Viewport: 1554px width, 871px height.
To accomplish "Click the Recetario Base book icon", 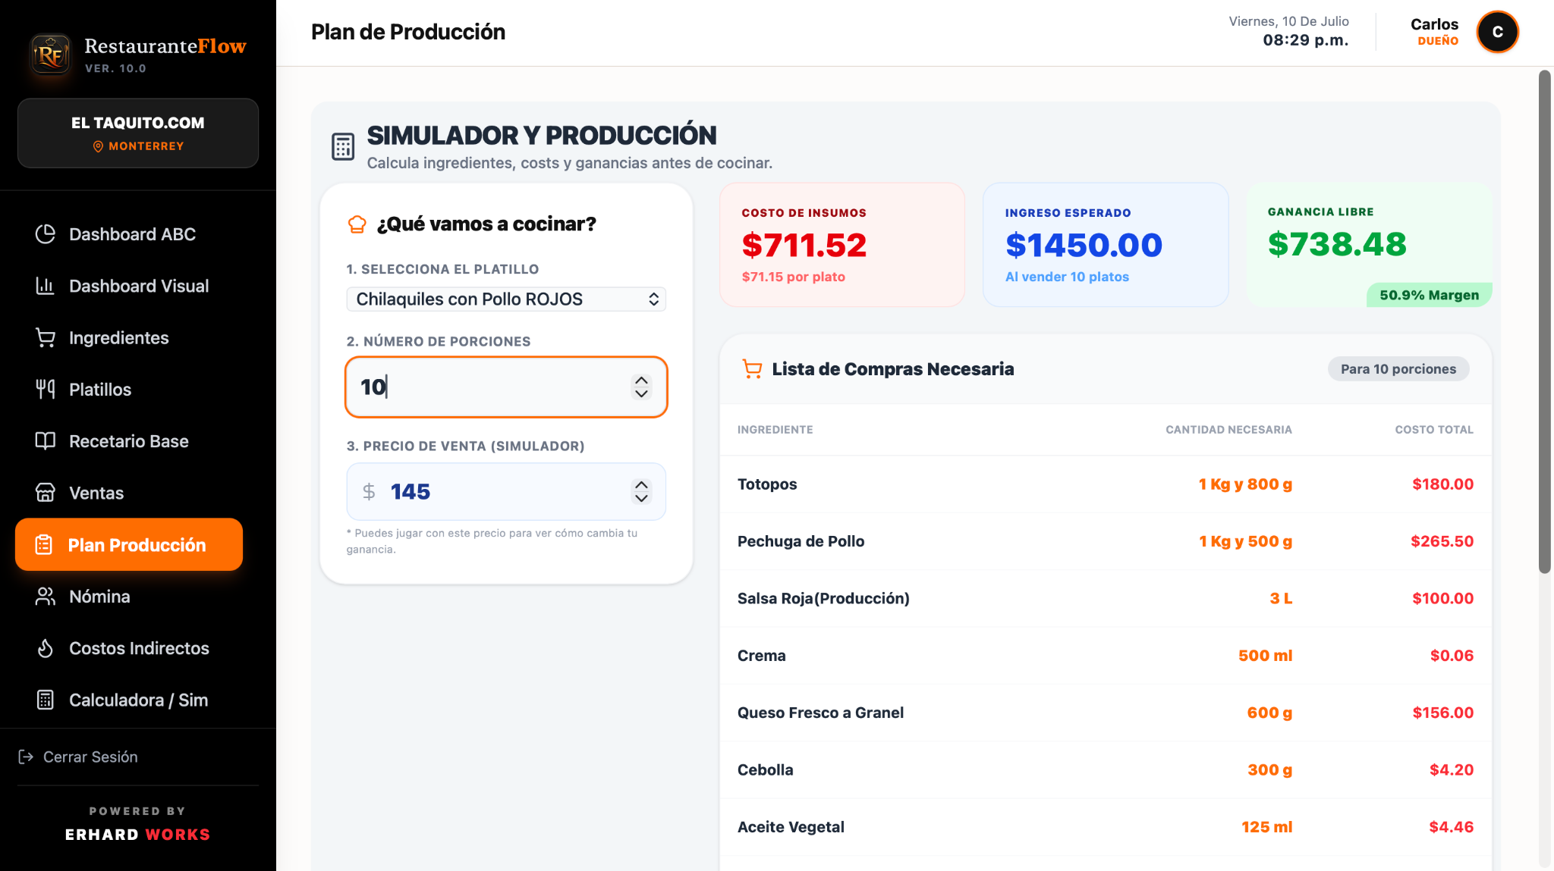I will pyautogui.click(x=46, y=441).
